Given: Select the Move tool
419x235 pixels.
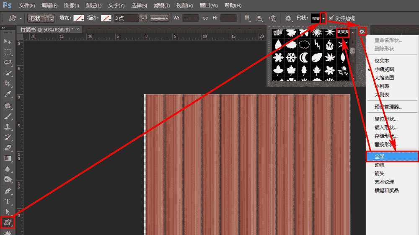Looking at the screenshot, I should click(x=8, y=41).
